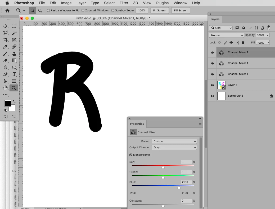Screen dimensions: 275x209
Task: Select the Brush tool
Action: coord(5,54)
